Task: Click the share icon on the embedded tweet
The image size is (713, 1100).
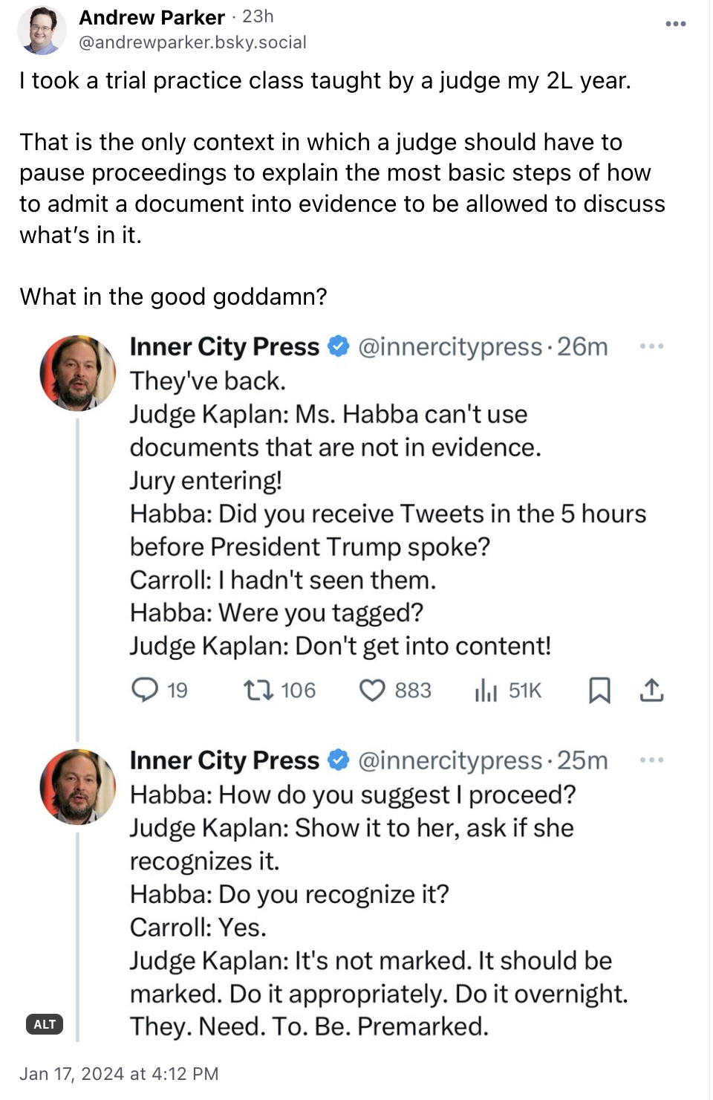Action: [x=652, y=690]
